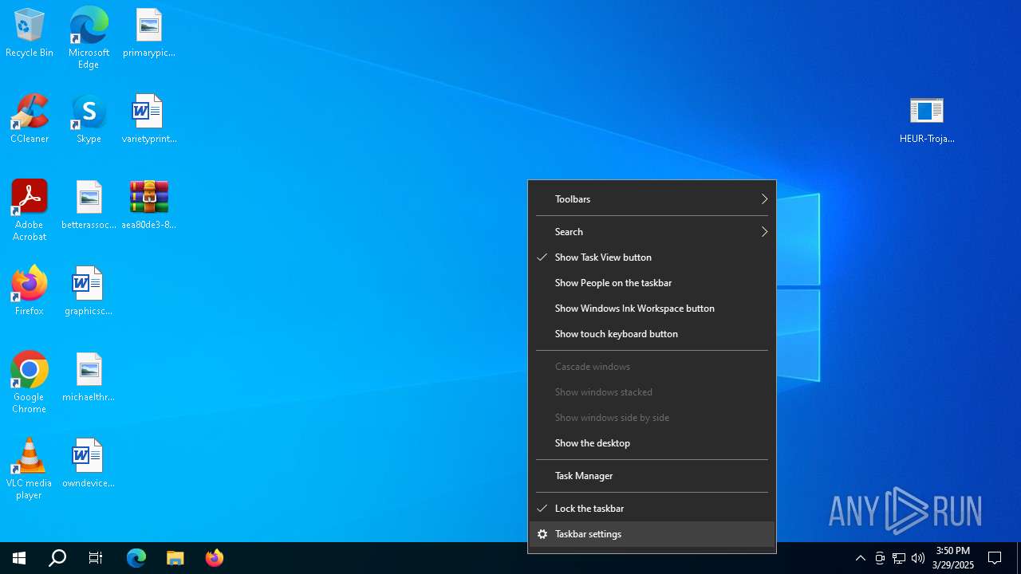The image size is (1021, 574).
Task: Select the Skype desktop shortcut
Action: [89, 120]
